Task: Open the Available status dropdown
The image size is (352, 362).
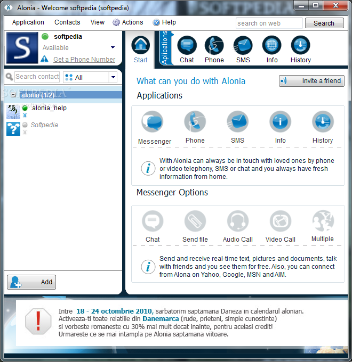Action: point(113,47)
